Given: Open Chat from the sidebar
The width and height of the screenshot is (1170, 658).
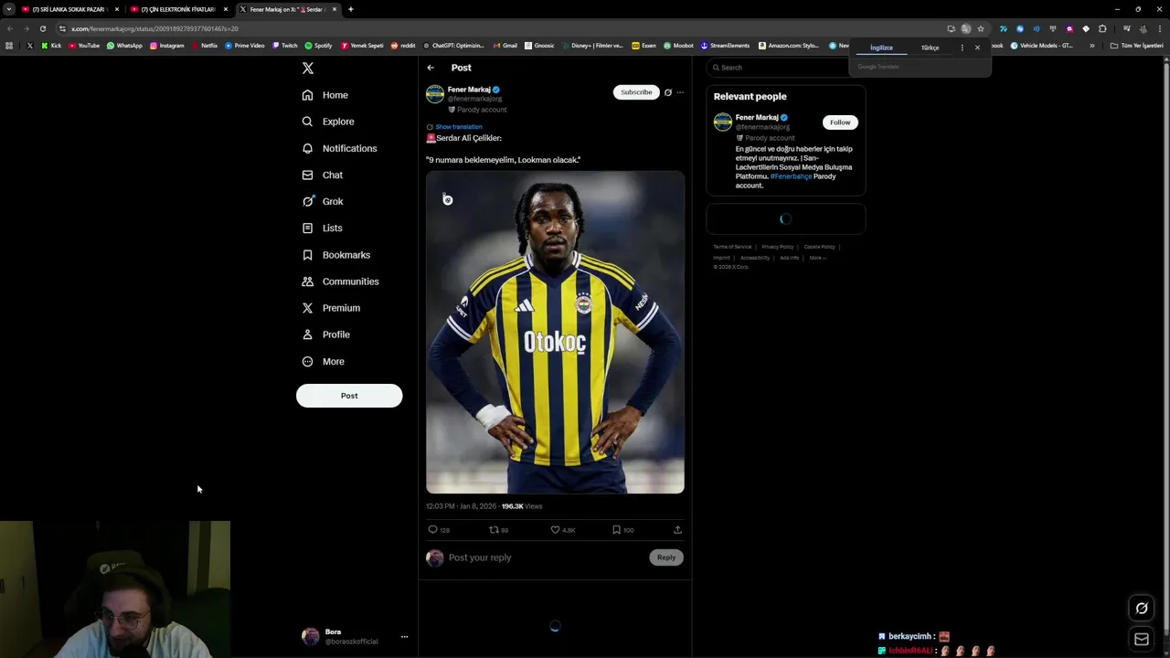Looking at the screenshot, I should 322,175.
